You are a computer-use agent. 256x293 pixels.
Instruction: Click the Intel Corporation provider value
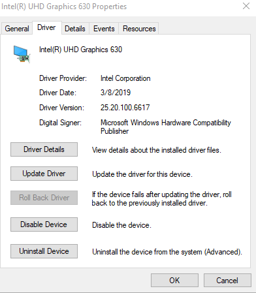coord(125,78)
